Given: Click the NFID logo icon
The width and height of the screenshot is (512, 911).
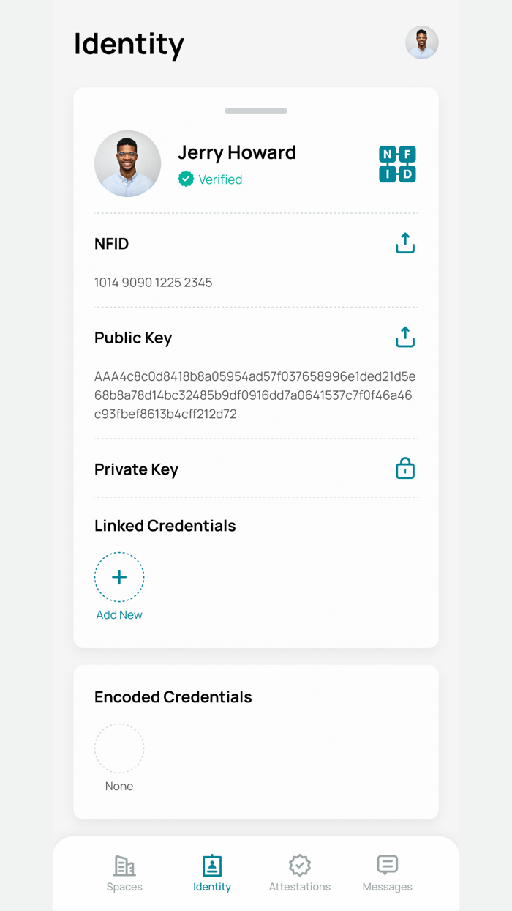Looking at the screenshot, I should click(397, 164).
